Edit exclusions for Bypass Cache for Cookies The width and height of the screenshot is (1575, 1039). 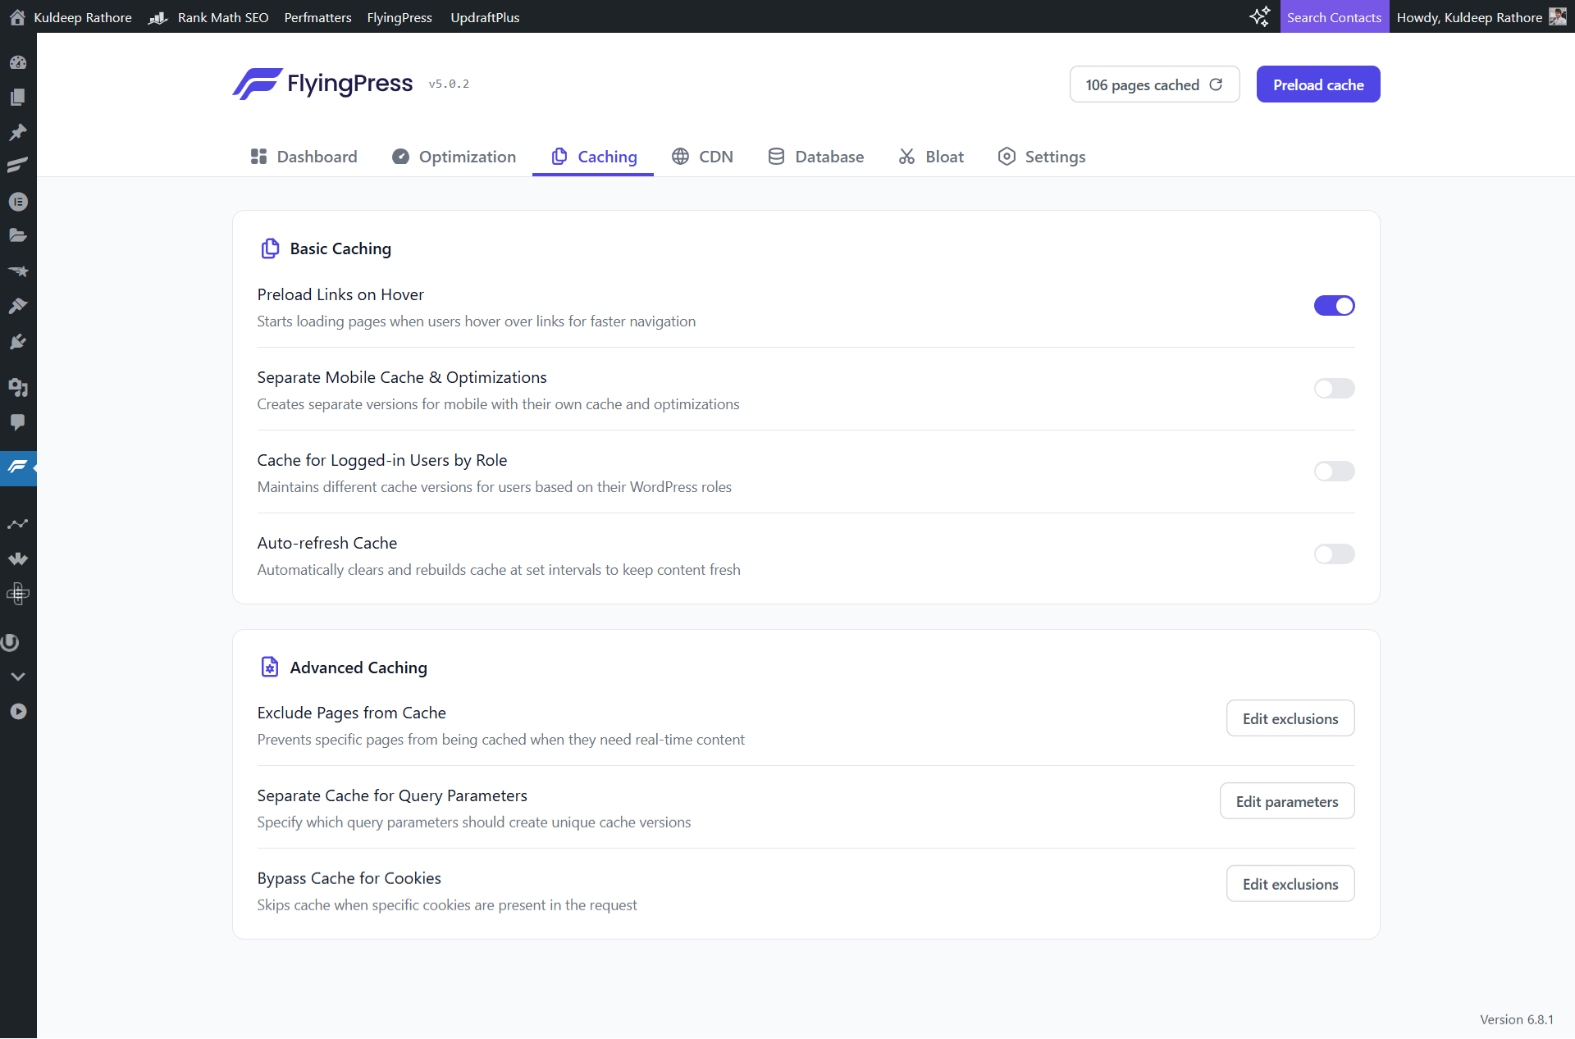click(1290, 884)
